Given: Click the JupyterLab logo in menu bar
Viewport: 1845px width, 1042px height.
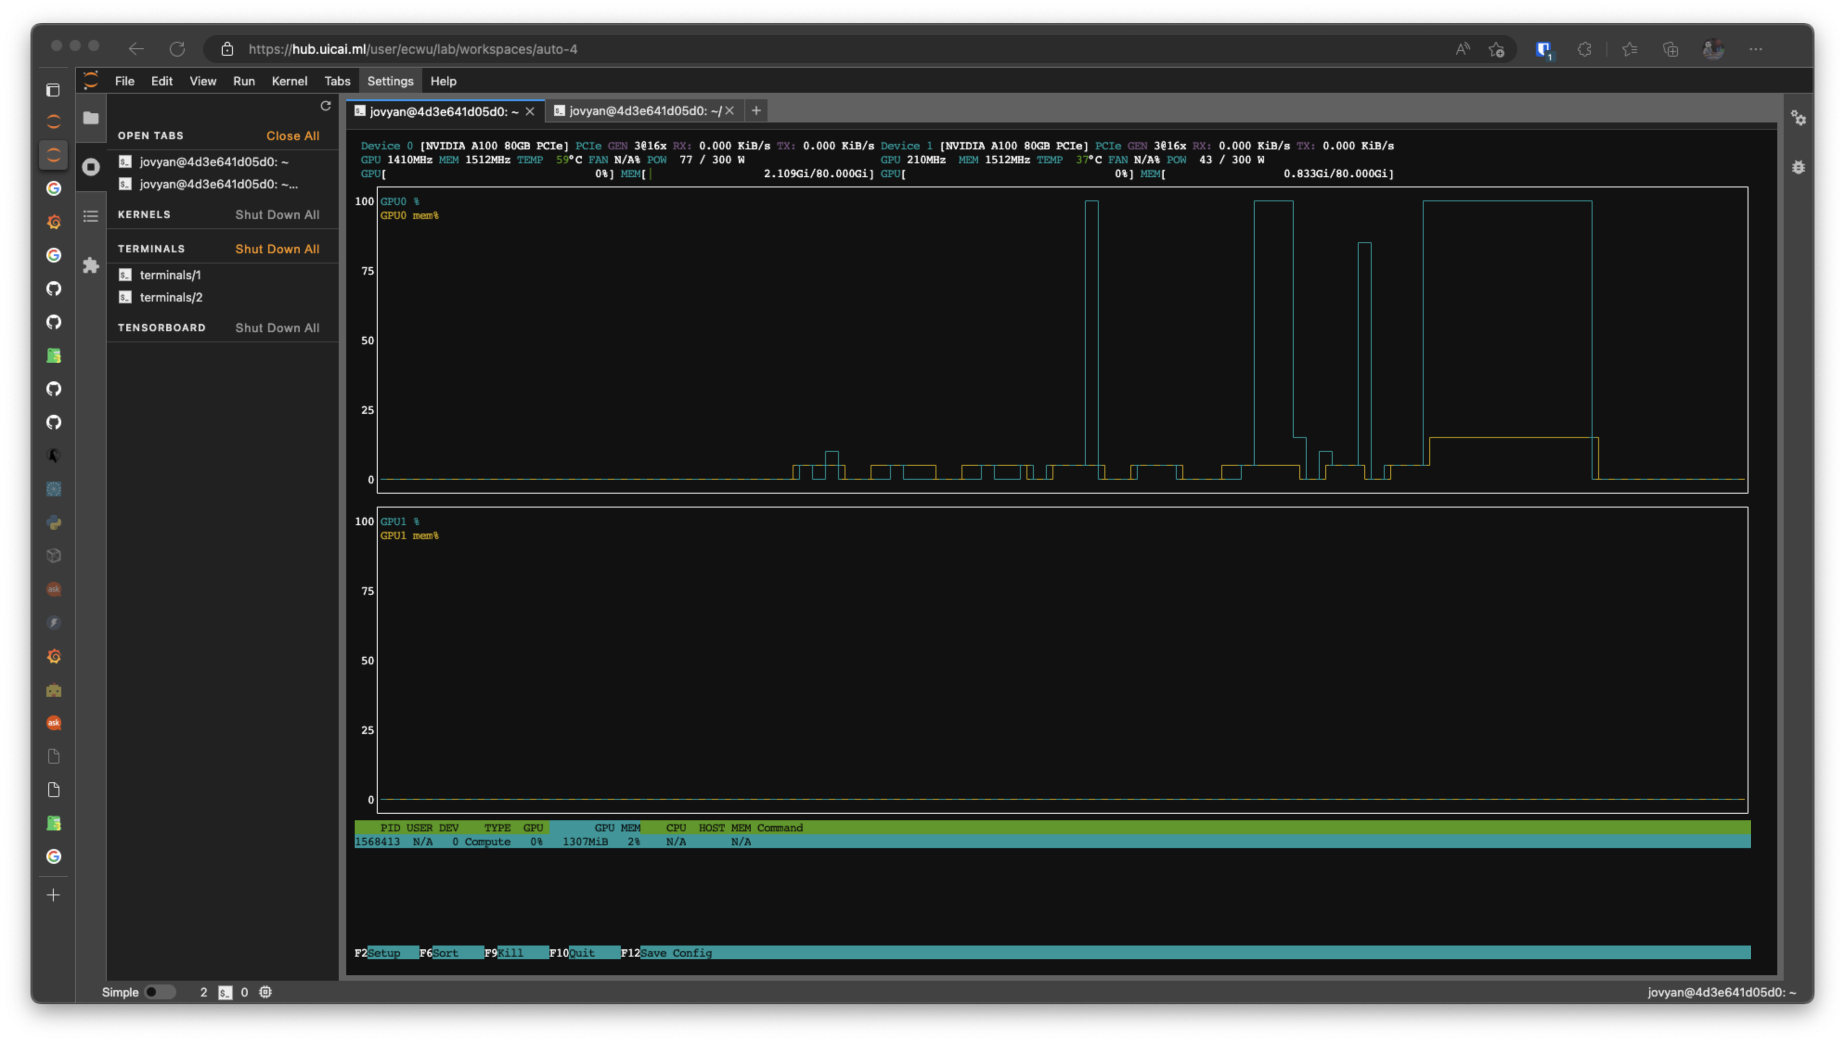Looking at the screenshot, I should tap(91, 81).
